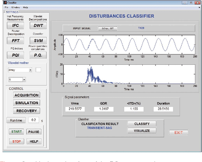Click the P.Q. power quantities button

(x=38, y=55)
